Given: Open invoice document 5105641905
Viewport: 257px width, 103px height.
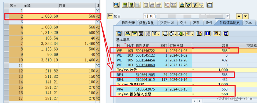Looking at the screenshot, I should [x=145, y=75].
